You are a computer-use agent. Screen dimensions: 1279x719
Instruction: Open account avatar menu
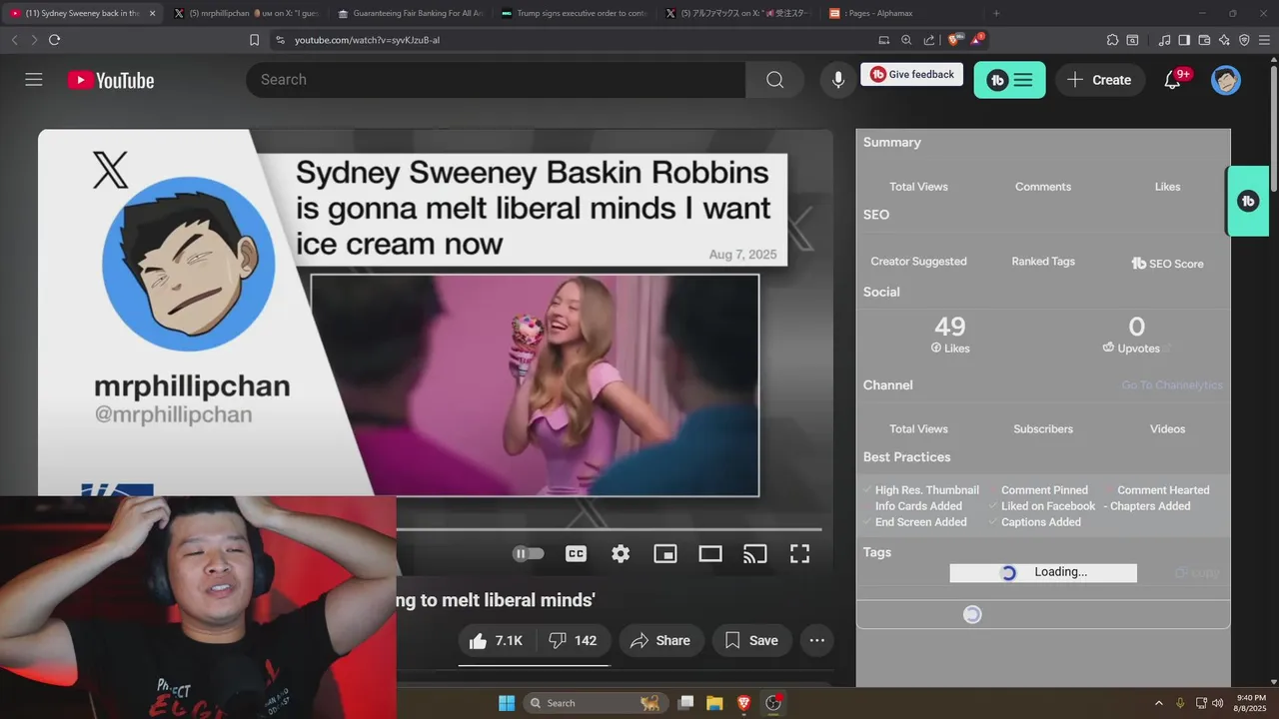pyautogui.click(x=1226, y=80)
